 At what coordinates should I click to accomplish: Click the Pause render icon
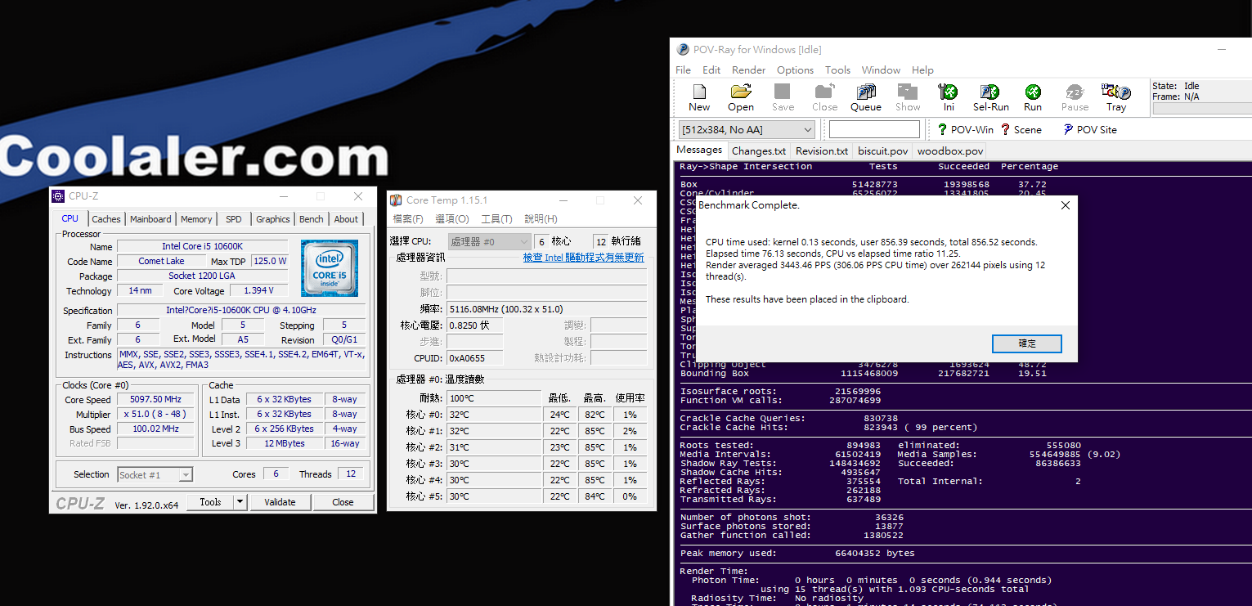[1075, 92]
